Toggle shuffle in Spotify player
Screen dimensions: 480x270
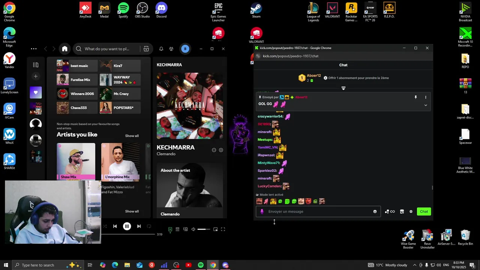105,226
